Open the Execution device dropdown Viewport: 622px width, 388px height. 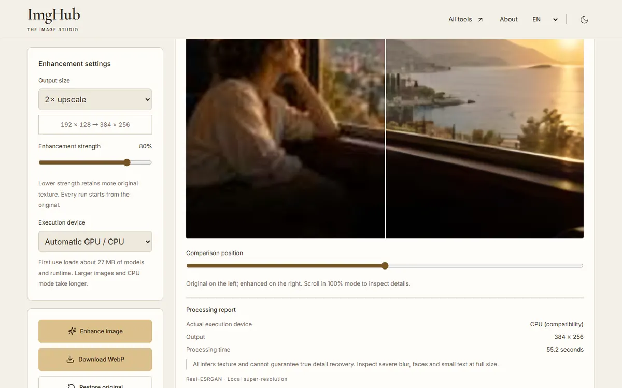coord(95,242)
